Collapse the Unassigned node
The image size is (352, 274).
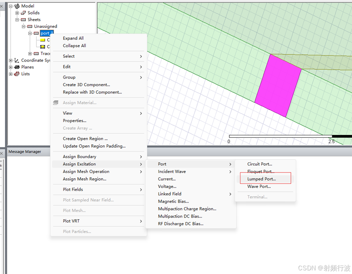[24, 27]
